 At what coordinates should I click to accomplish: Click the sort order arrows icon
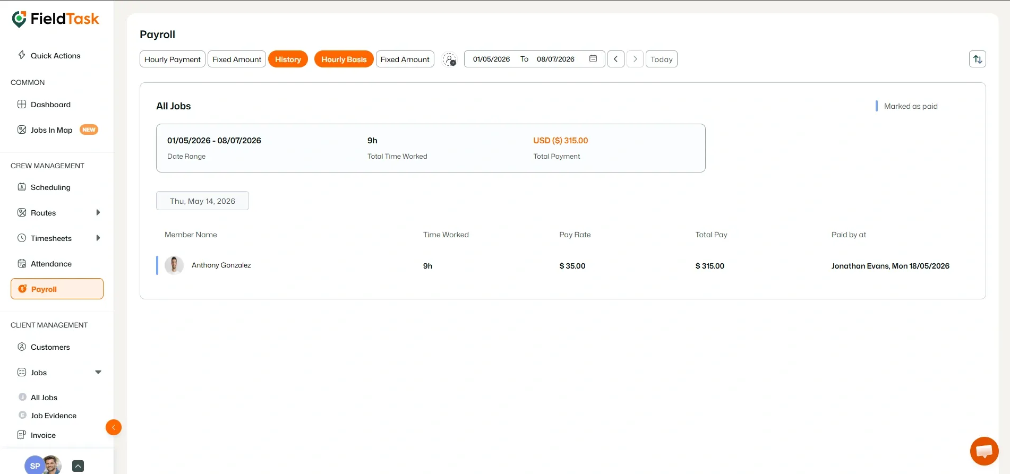(x=978, y=59)
